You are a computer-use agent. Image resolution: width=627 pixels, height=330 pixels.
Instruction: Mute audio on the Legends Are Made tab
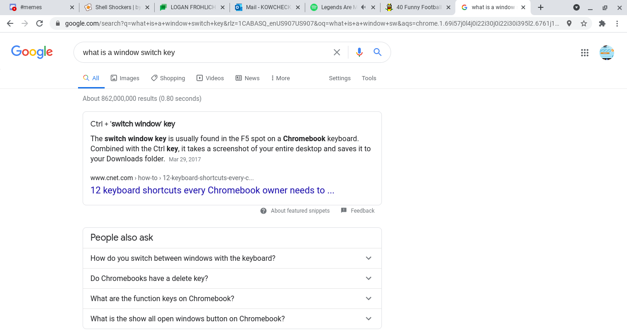[x=364, y=7]
